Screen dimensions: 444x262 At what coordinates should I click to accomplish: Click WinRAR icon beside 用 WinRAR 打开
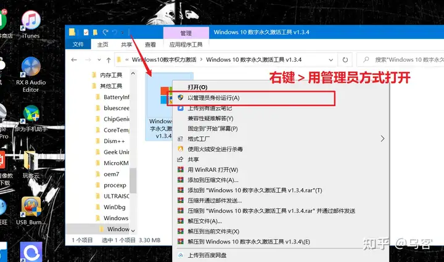(180, 170)
